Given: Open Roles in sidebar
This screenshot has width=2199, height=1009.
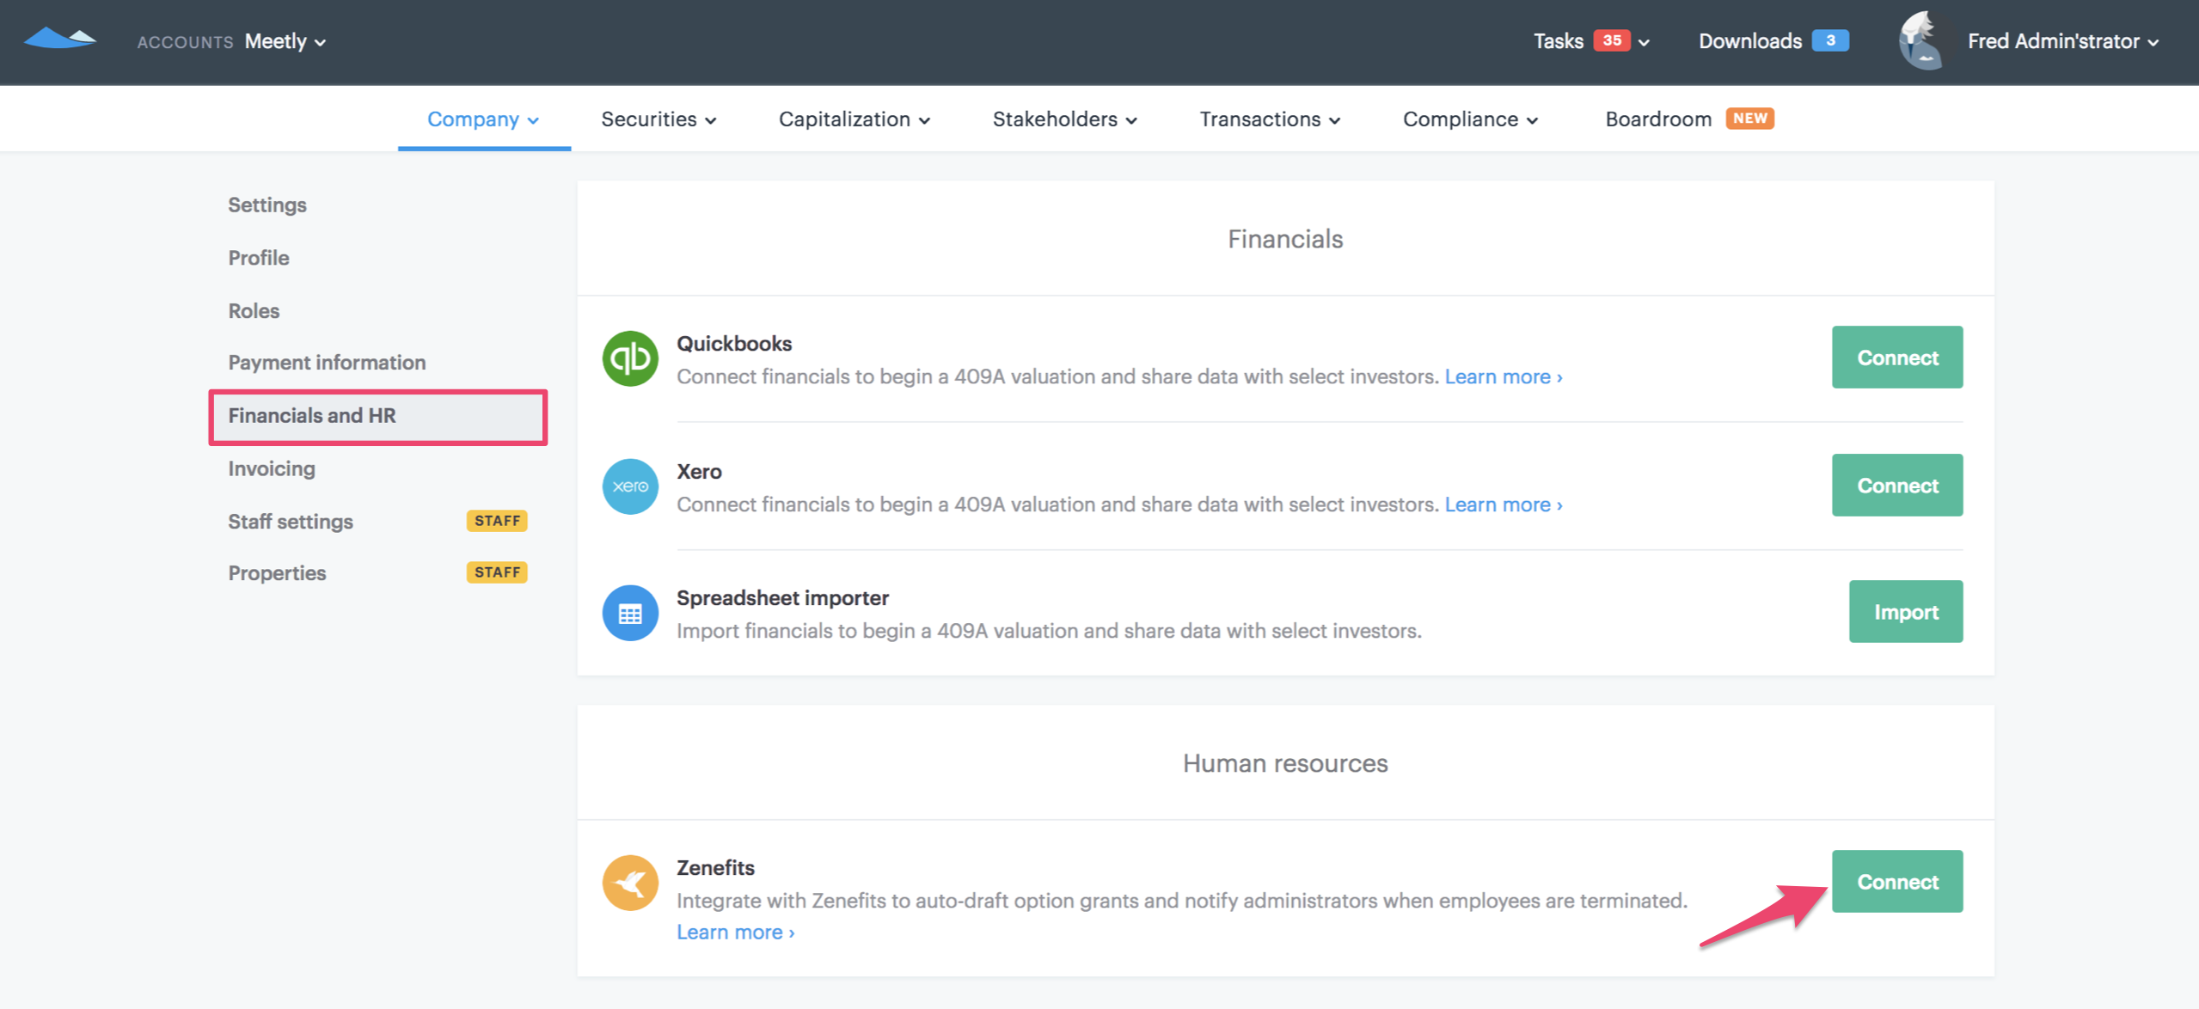Looking at the screenshot, I should coord(254,311).
